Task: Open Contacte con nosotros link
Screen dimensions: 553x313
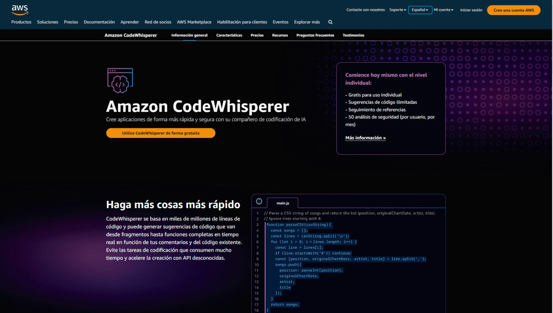Action: [365, 10]
